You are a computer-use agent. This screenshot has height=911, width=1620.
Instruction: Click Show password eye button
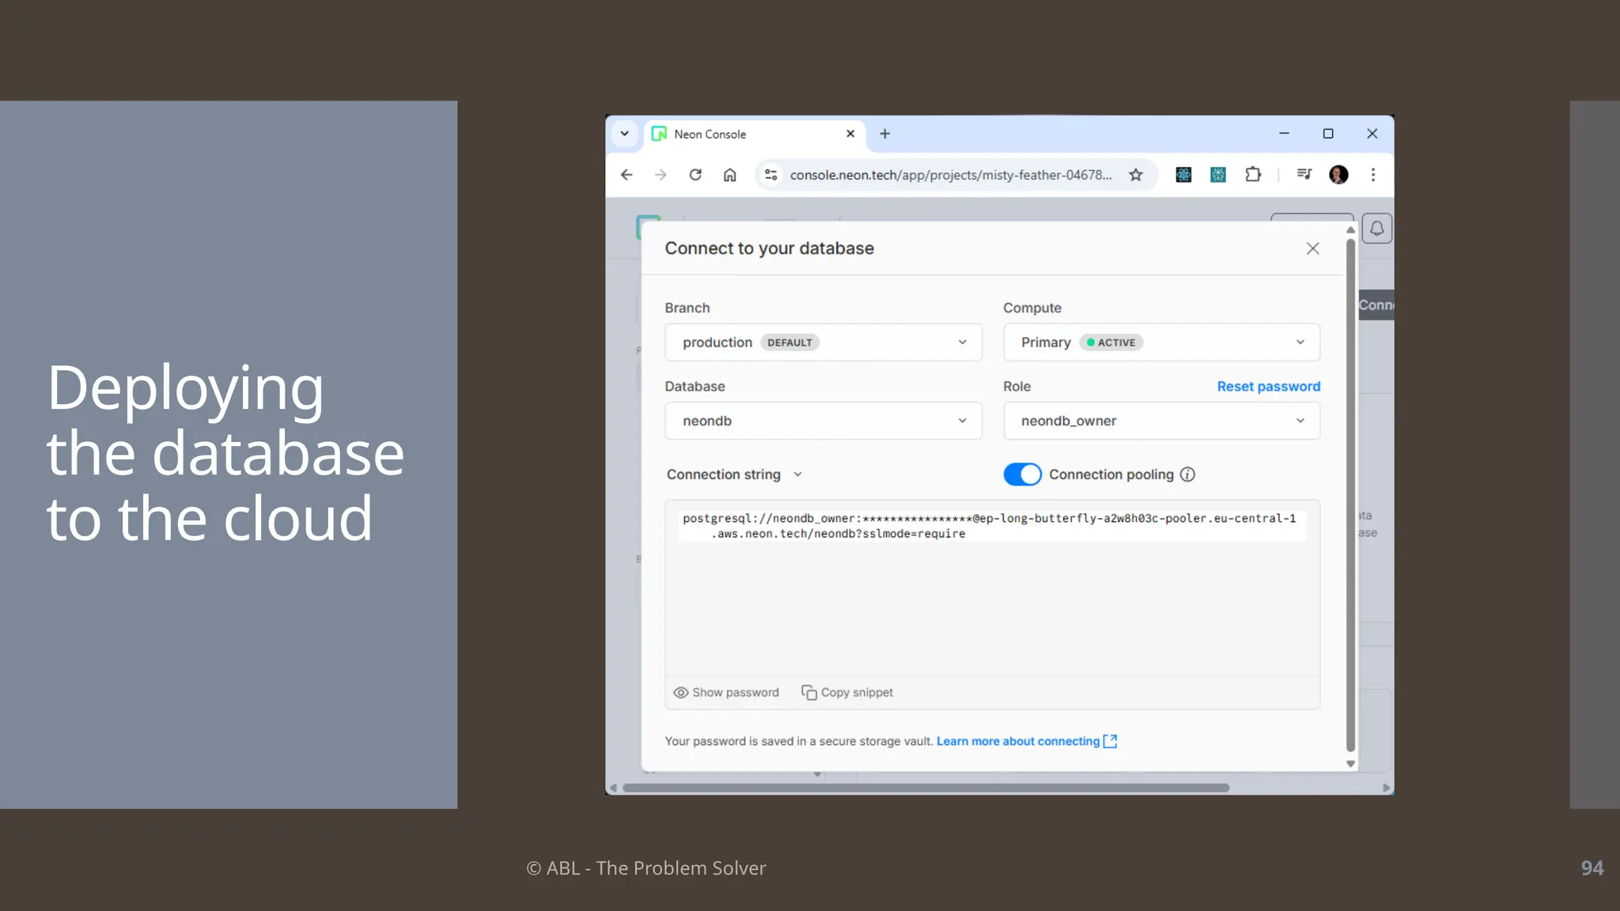coord(725,693)
